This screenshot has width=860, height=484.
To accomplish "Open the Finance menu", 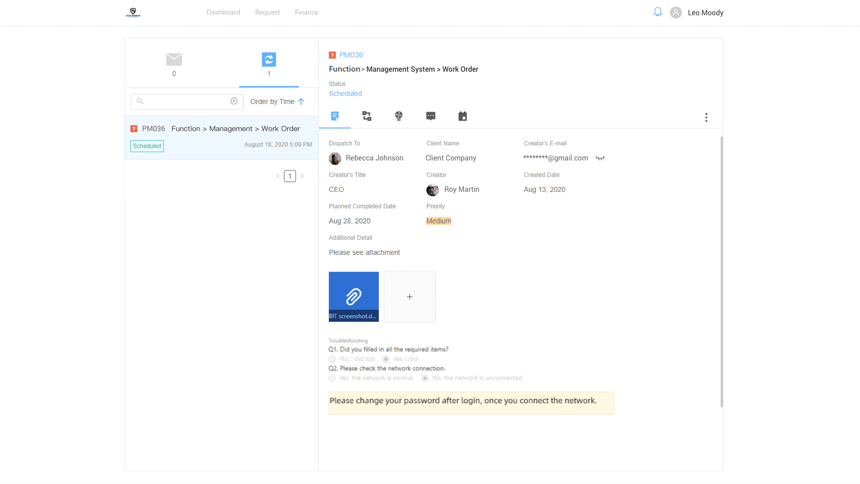I will (x=306, y=13).
